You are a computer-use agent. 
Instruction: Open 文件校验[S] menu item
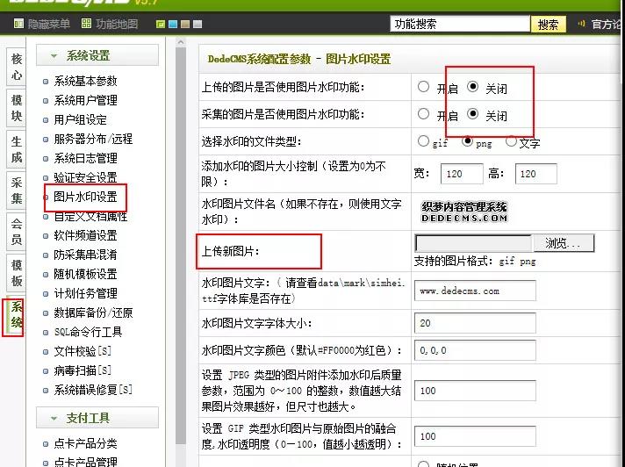click(x=83, y=351)
